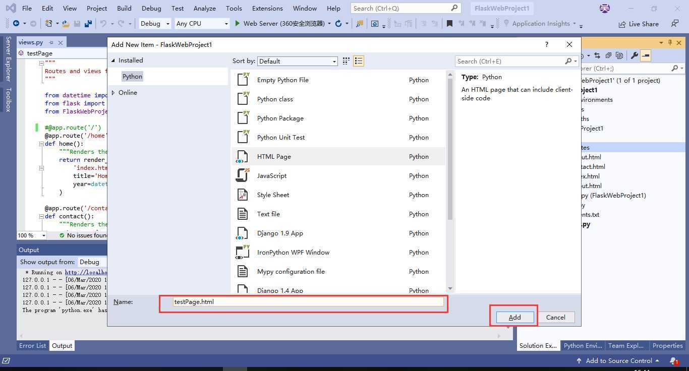This screenshot has height=371, width=689.
Task: Open the 100 % zoom dropdown
Action: [31, 235]
